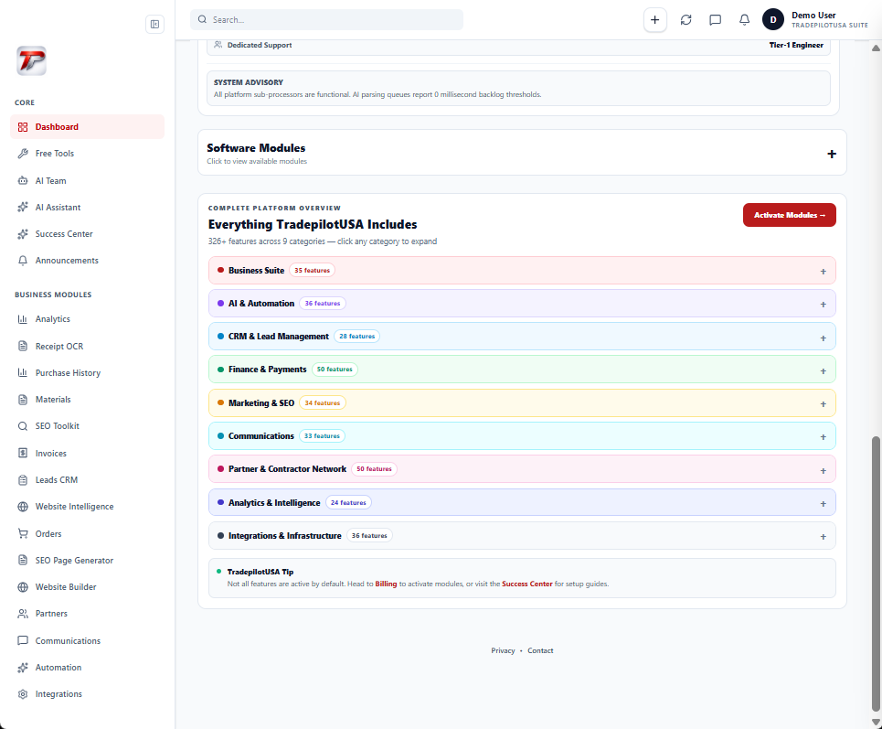
Task: Click the Website Intelligence globe icon
Action: [23, 506]
